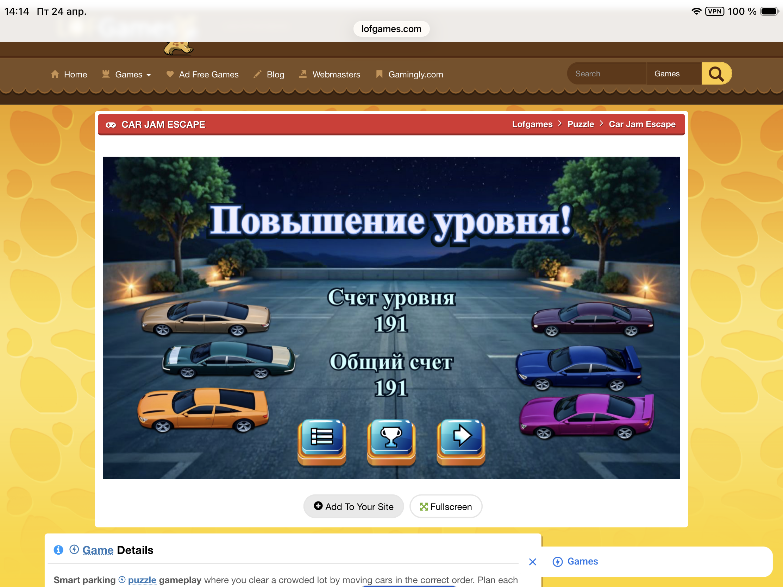Open the trophy leaderboard game button
This screenshot has width=783, height=587.
coord(391,440)
